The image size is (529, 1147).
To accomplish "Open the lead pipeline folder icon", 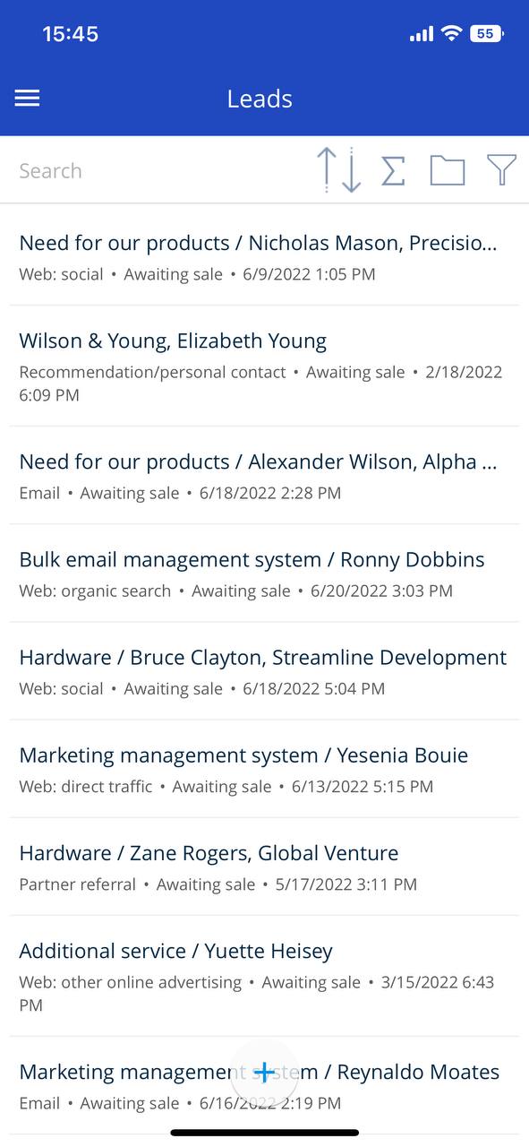I will (x=448, y=169).
